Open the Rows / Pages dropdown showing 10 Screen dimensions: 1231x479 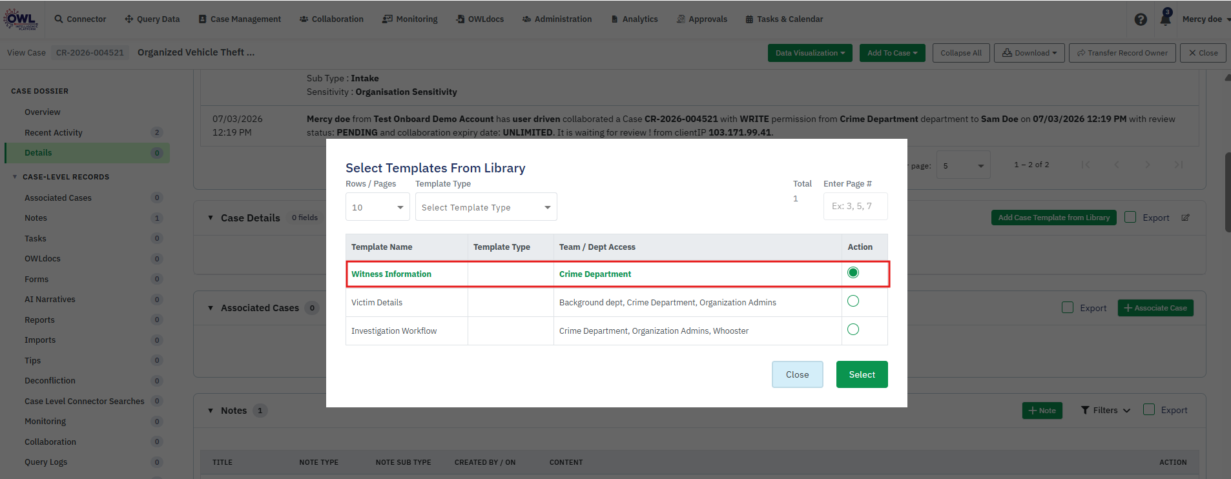coord(378,207)
